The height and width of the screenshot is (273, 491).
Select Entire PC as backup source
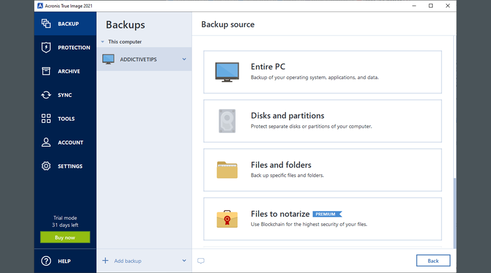pos(322,72)
